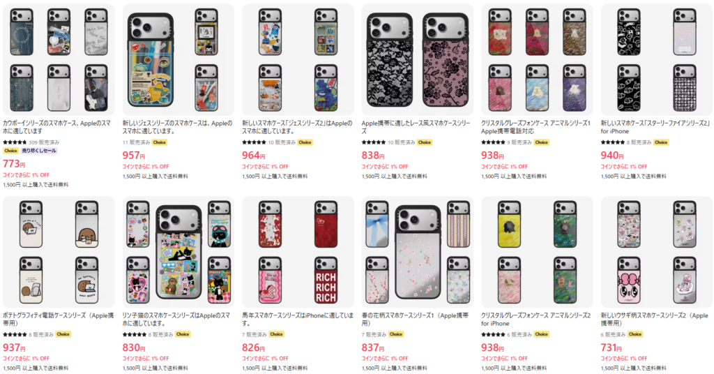
Task: Open the spring flower pattern case image
Action: [x=418, y=252]
